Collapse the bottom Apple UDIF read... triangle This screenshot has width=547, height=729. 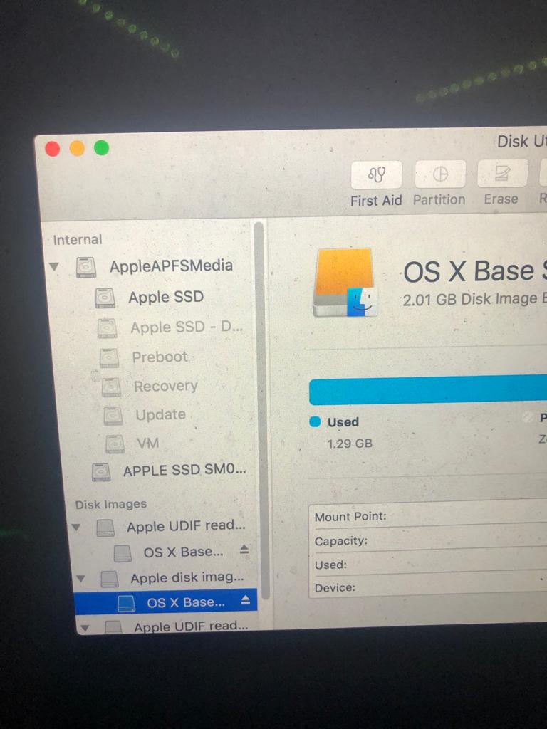coord(85,628)
